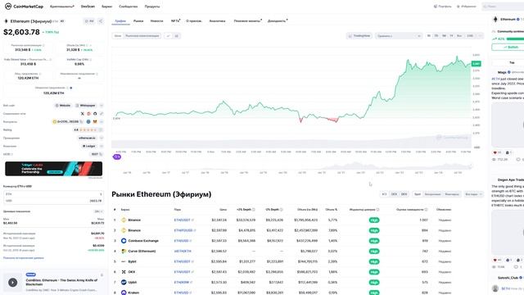This screenshot has height=295, width=524.
Task: Open the TradingView chart button
Action: 359,36
